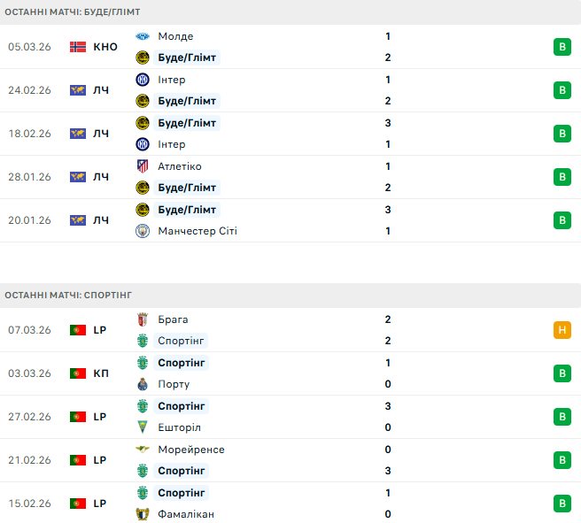Click the Moreirense club logo

tap(143, 450)
